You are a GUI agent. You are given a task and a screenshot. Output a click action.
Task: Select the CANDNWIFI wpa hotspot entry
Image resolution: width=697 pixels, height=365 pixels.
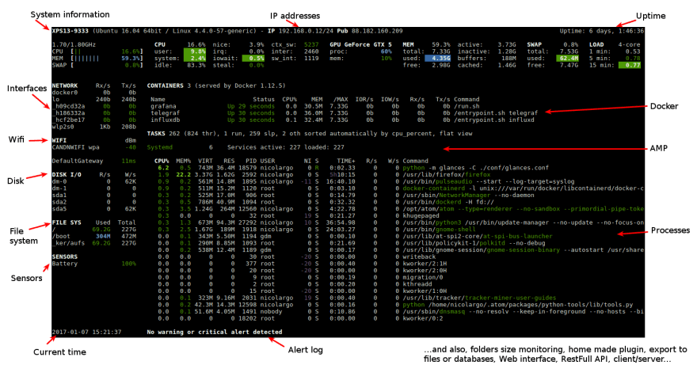[93, 147]
